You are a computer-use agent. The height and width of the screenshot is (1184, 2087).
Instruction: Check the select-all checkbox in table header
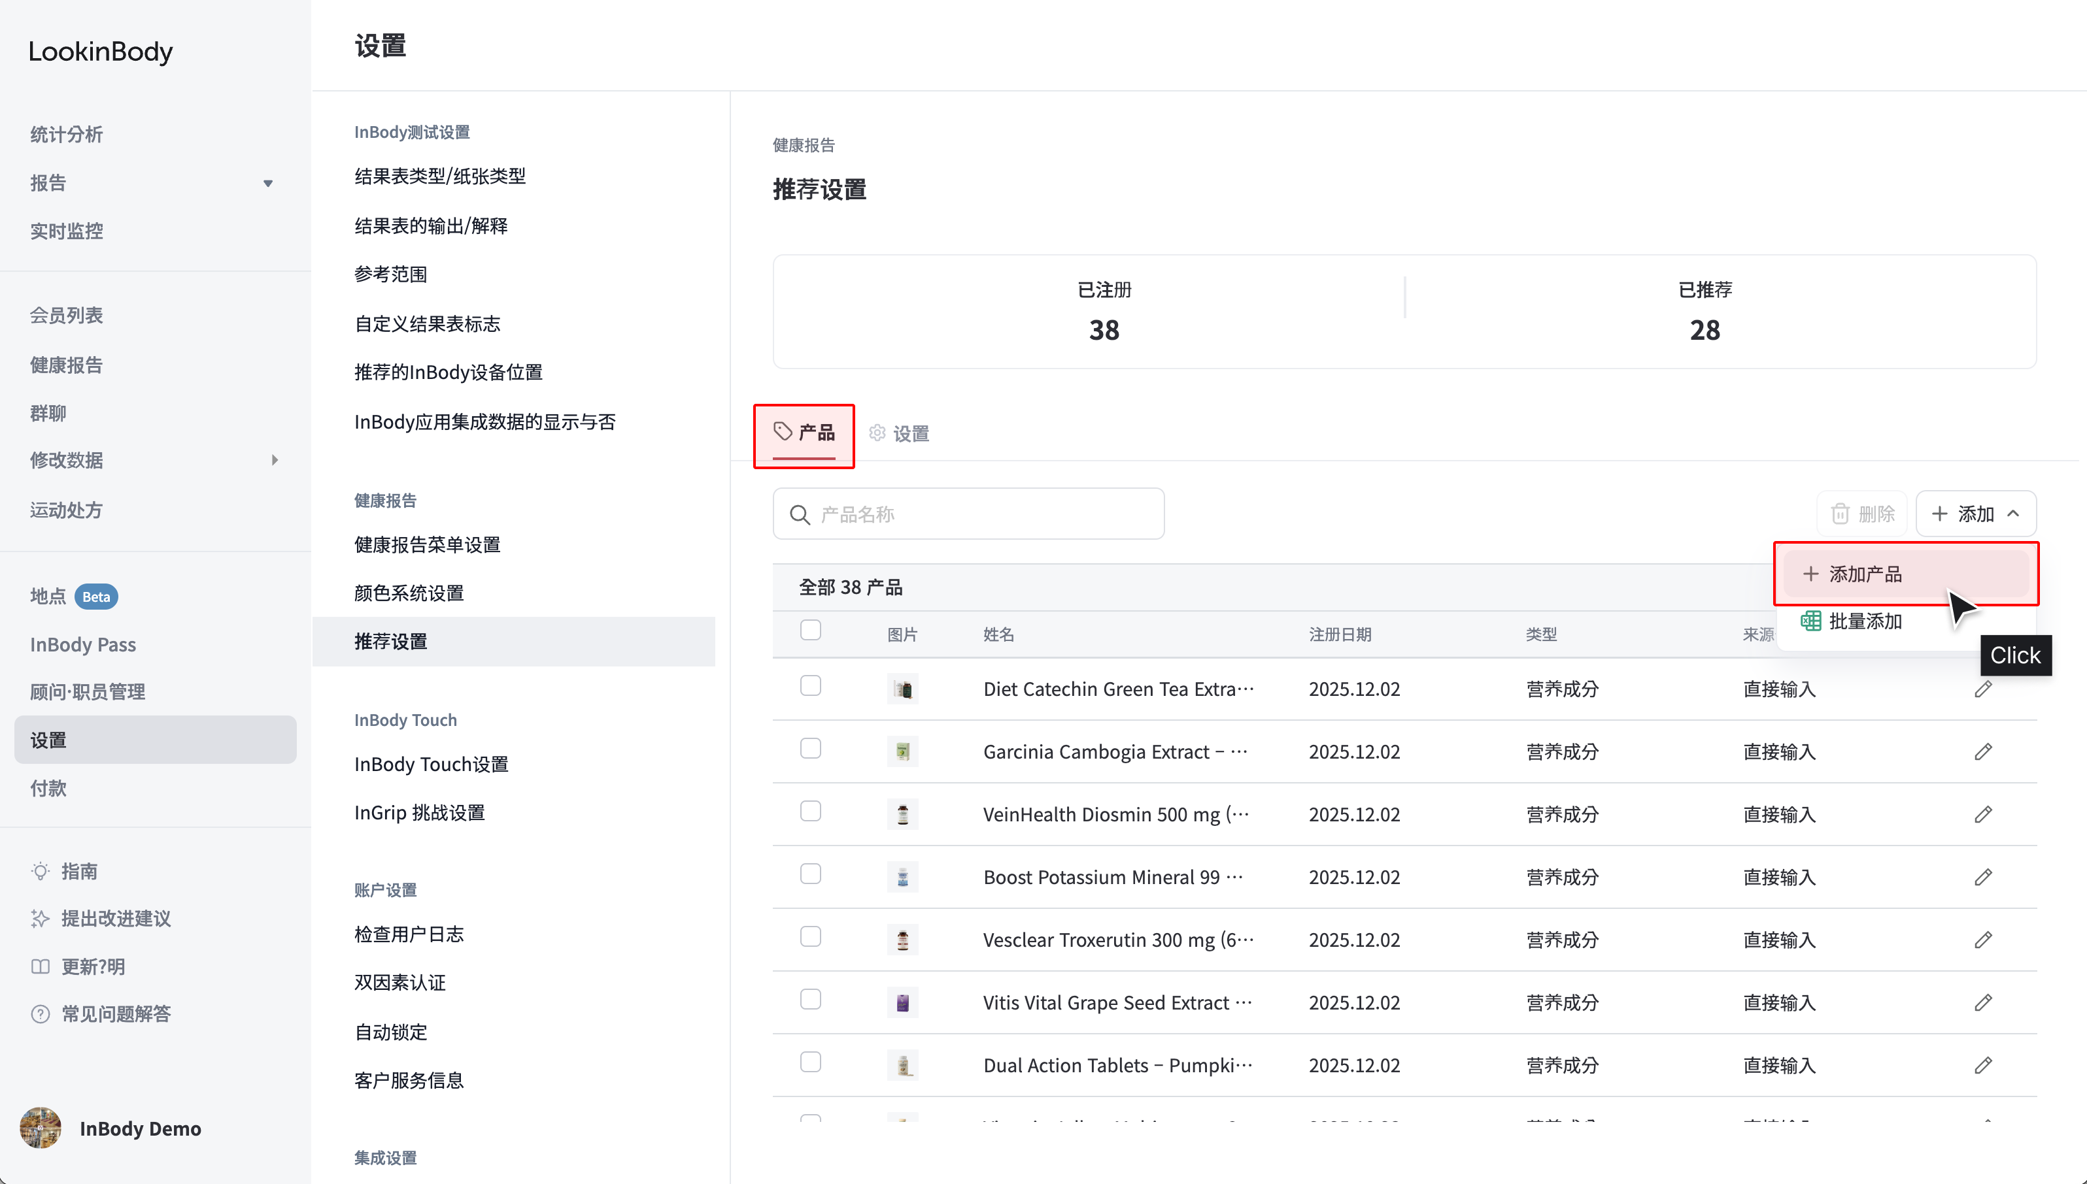810,630
